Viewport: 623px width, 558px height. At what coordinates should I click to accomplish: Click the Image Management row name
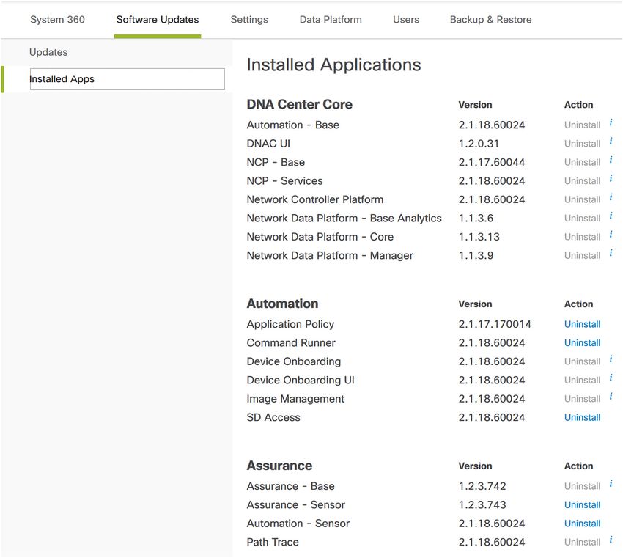[295, 399]
